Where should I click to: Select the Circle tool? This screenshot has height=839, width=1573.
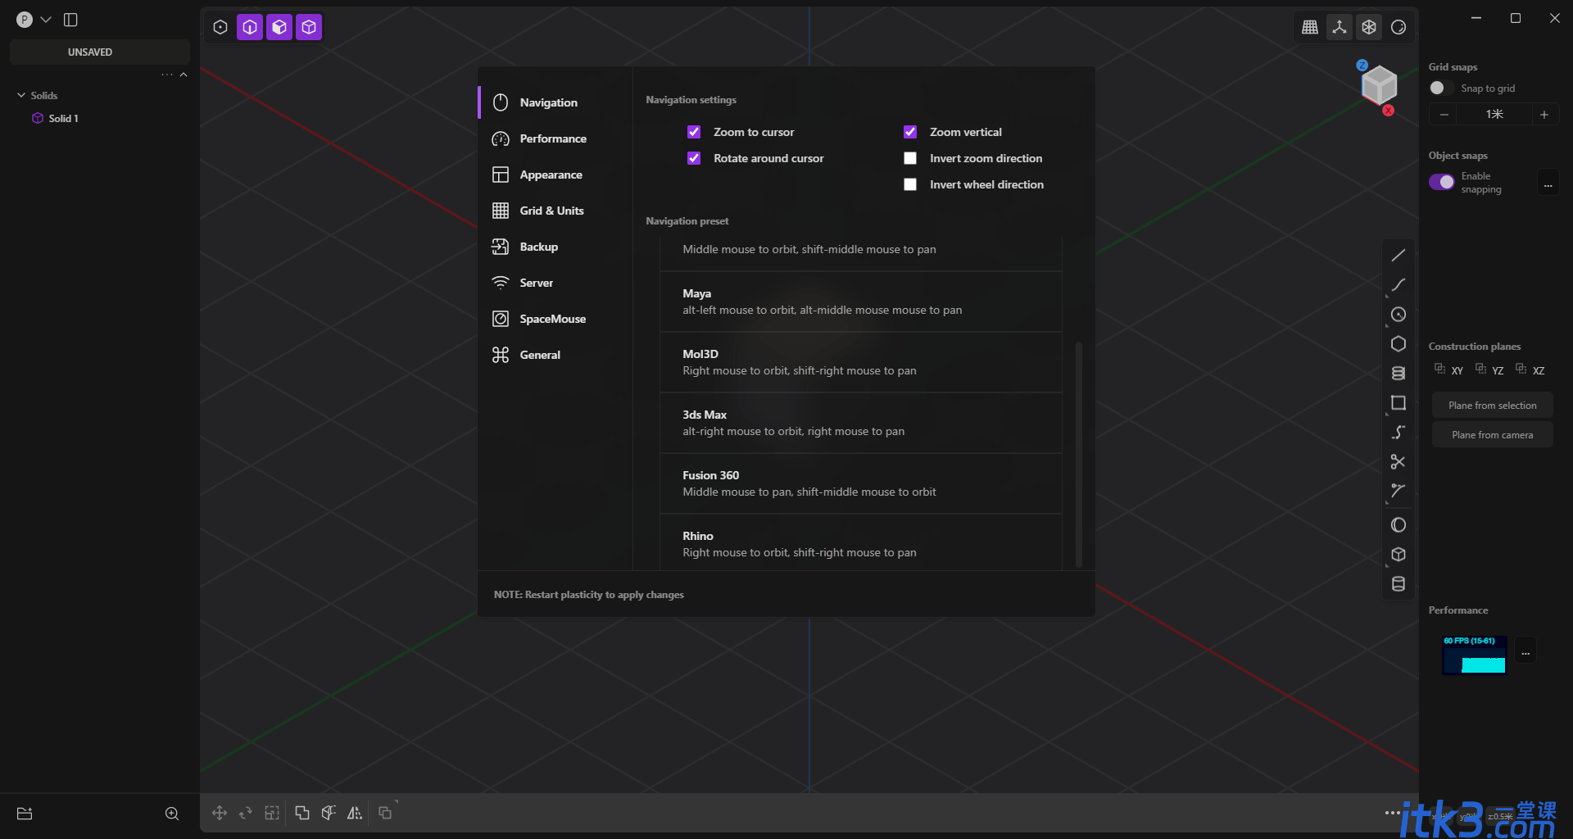tap(1398, 315)
